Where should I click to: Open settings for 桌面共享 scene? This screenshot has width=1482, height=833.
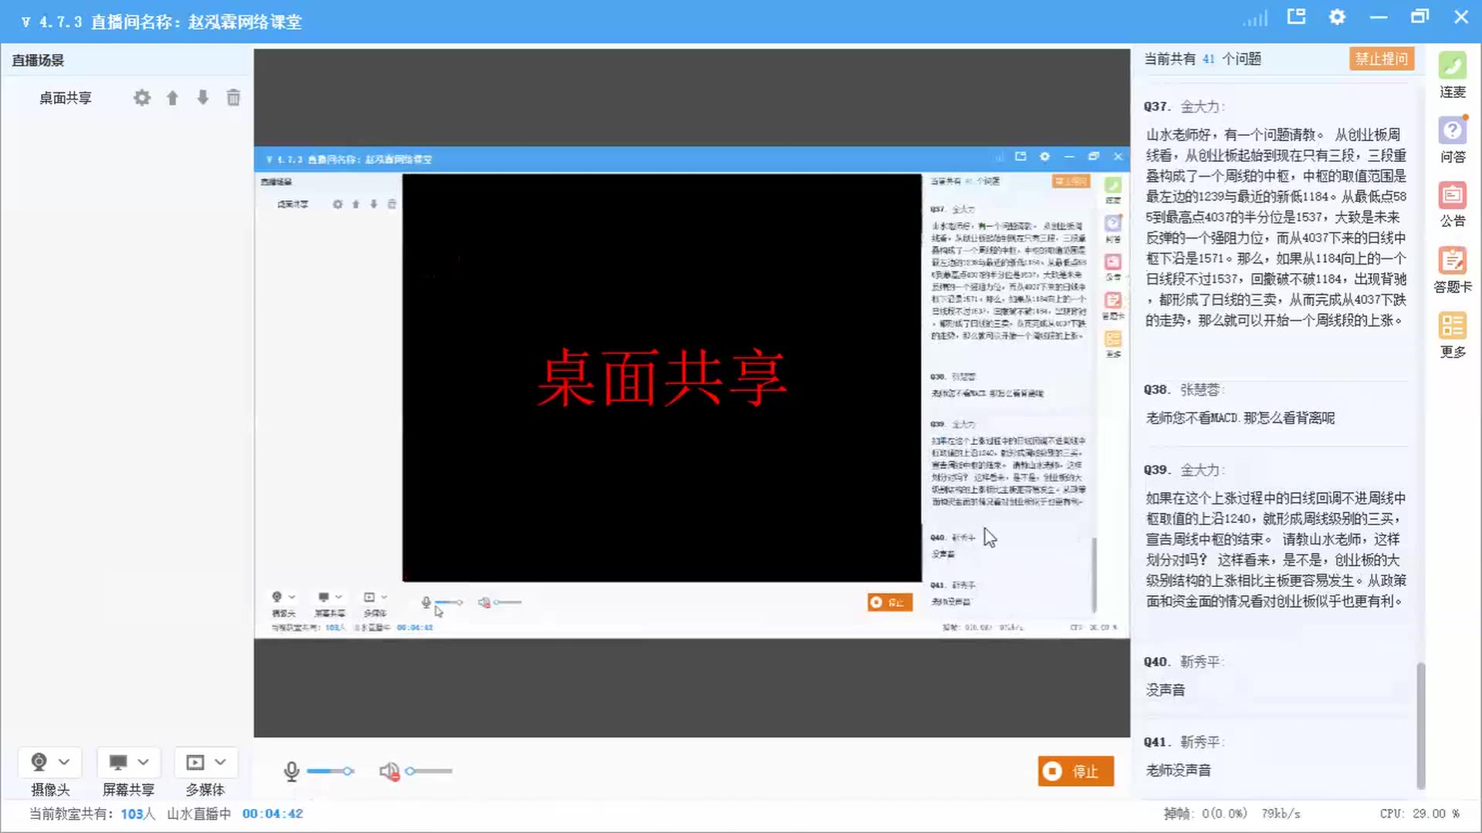click(x=142, y=98)
